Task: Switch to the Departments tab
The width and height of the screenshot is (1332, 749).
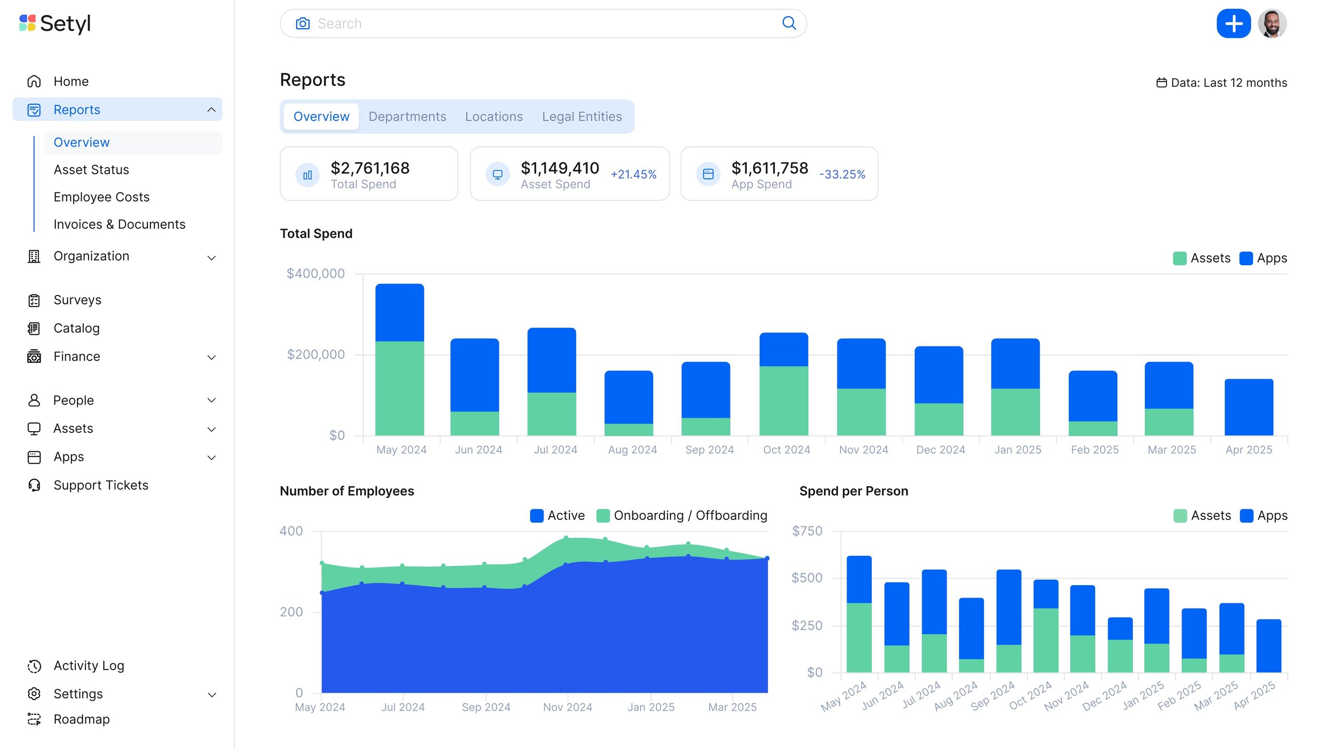Action: [407, 117]
